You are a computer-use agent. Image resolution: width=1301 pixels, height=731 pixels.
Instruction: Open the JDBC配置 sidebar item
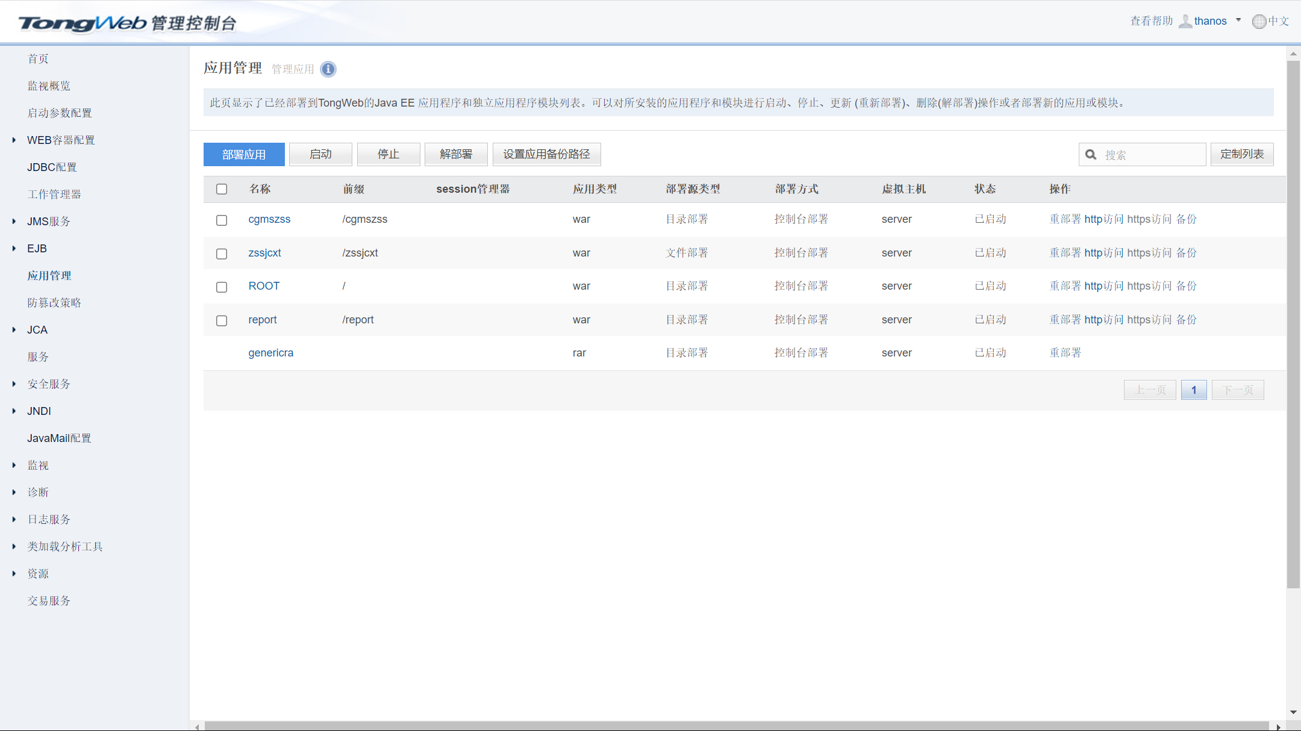52,167
